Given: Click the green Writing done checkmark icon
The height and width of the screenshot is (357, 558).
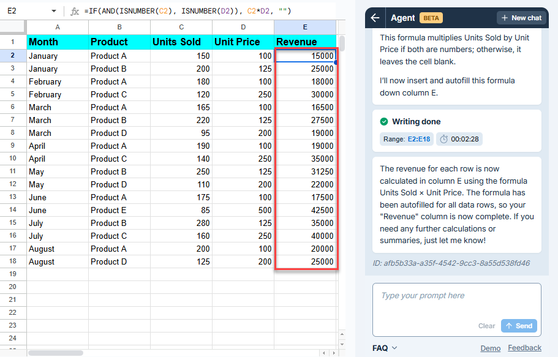Looking at the screenshot, I should pyautogui.click(x=384, y=121).
